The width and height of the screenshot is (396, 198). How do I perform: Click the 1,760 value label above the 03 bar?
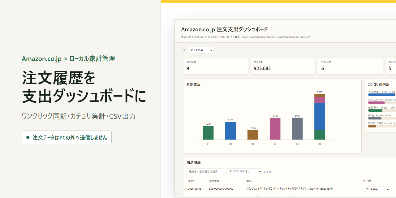(x=253, y=128)
